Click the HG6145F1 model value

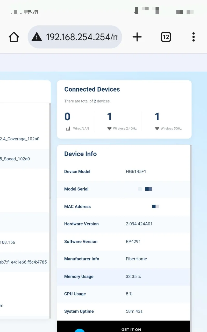136,171
